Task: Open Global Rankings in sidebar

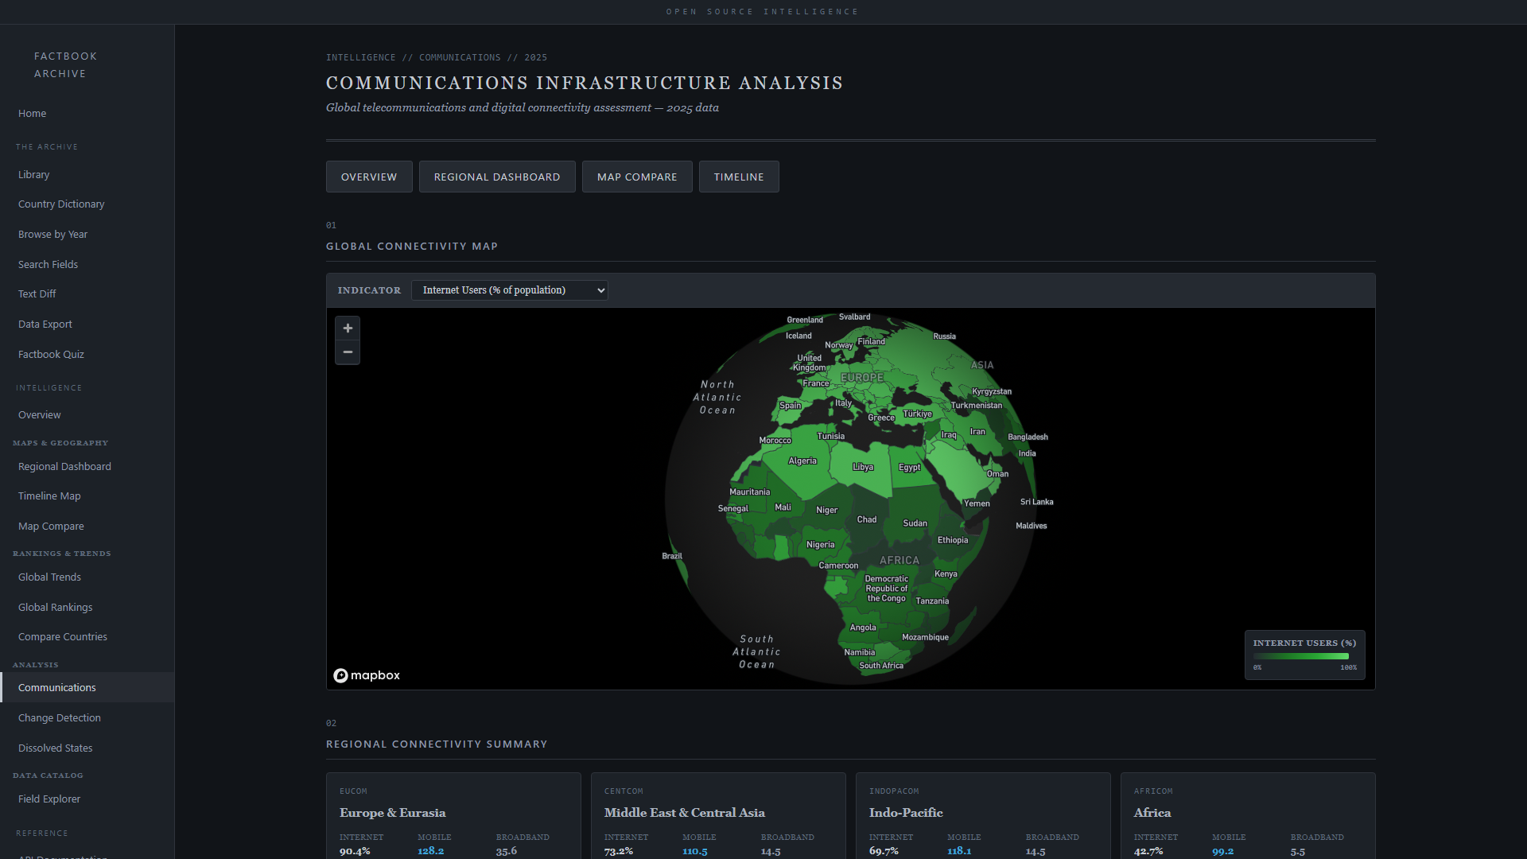Action: [x=56, y=608]
